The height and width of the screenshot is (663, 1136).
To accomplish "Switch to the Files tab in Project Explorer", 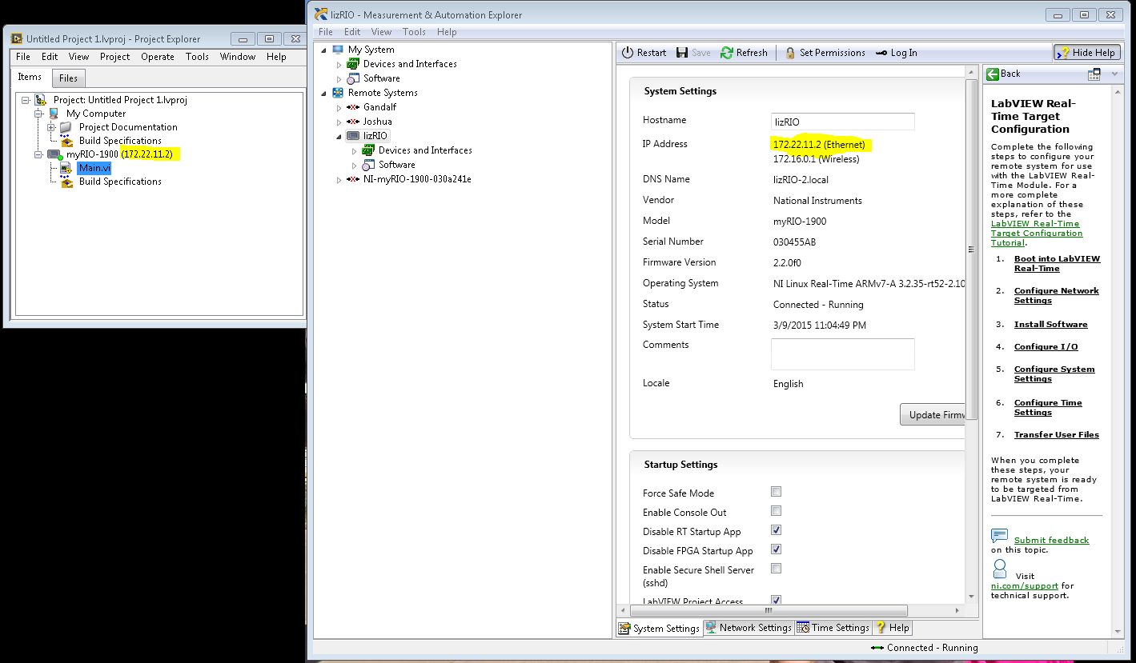I will pyautogui.click(x=68, y=78).
